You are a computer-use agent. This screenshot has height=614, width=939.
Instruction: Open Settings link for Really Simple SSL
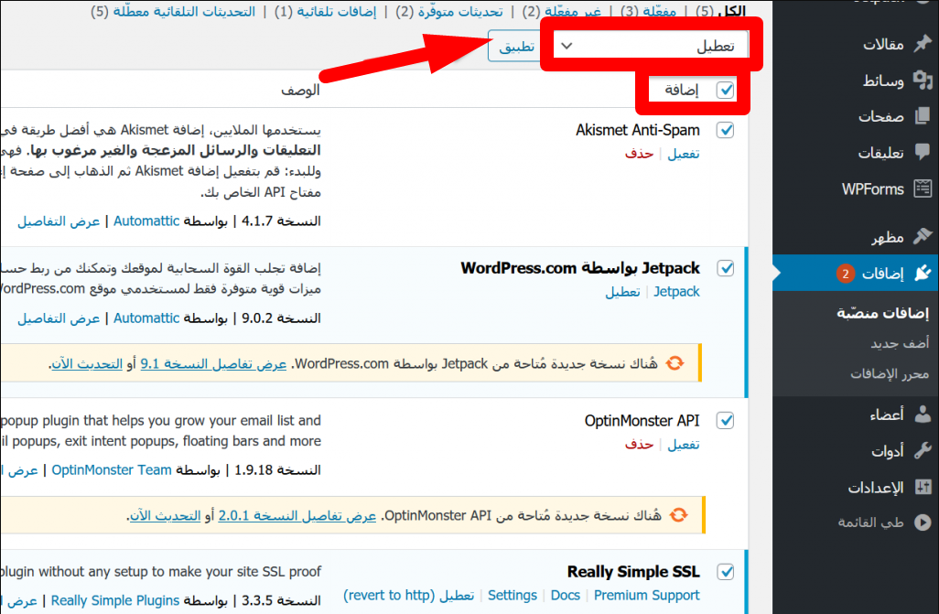coord(512,596)
